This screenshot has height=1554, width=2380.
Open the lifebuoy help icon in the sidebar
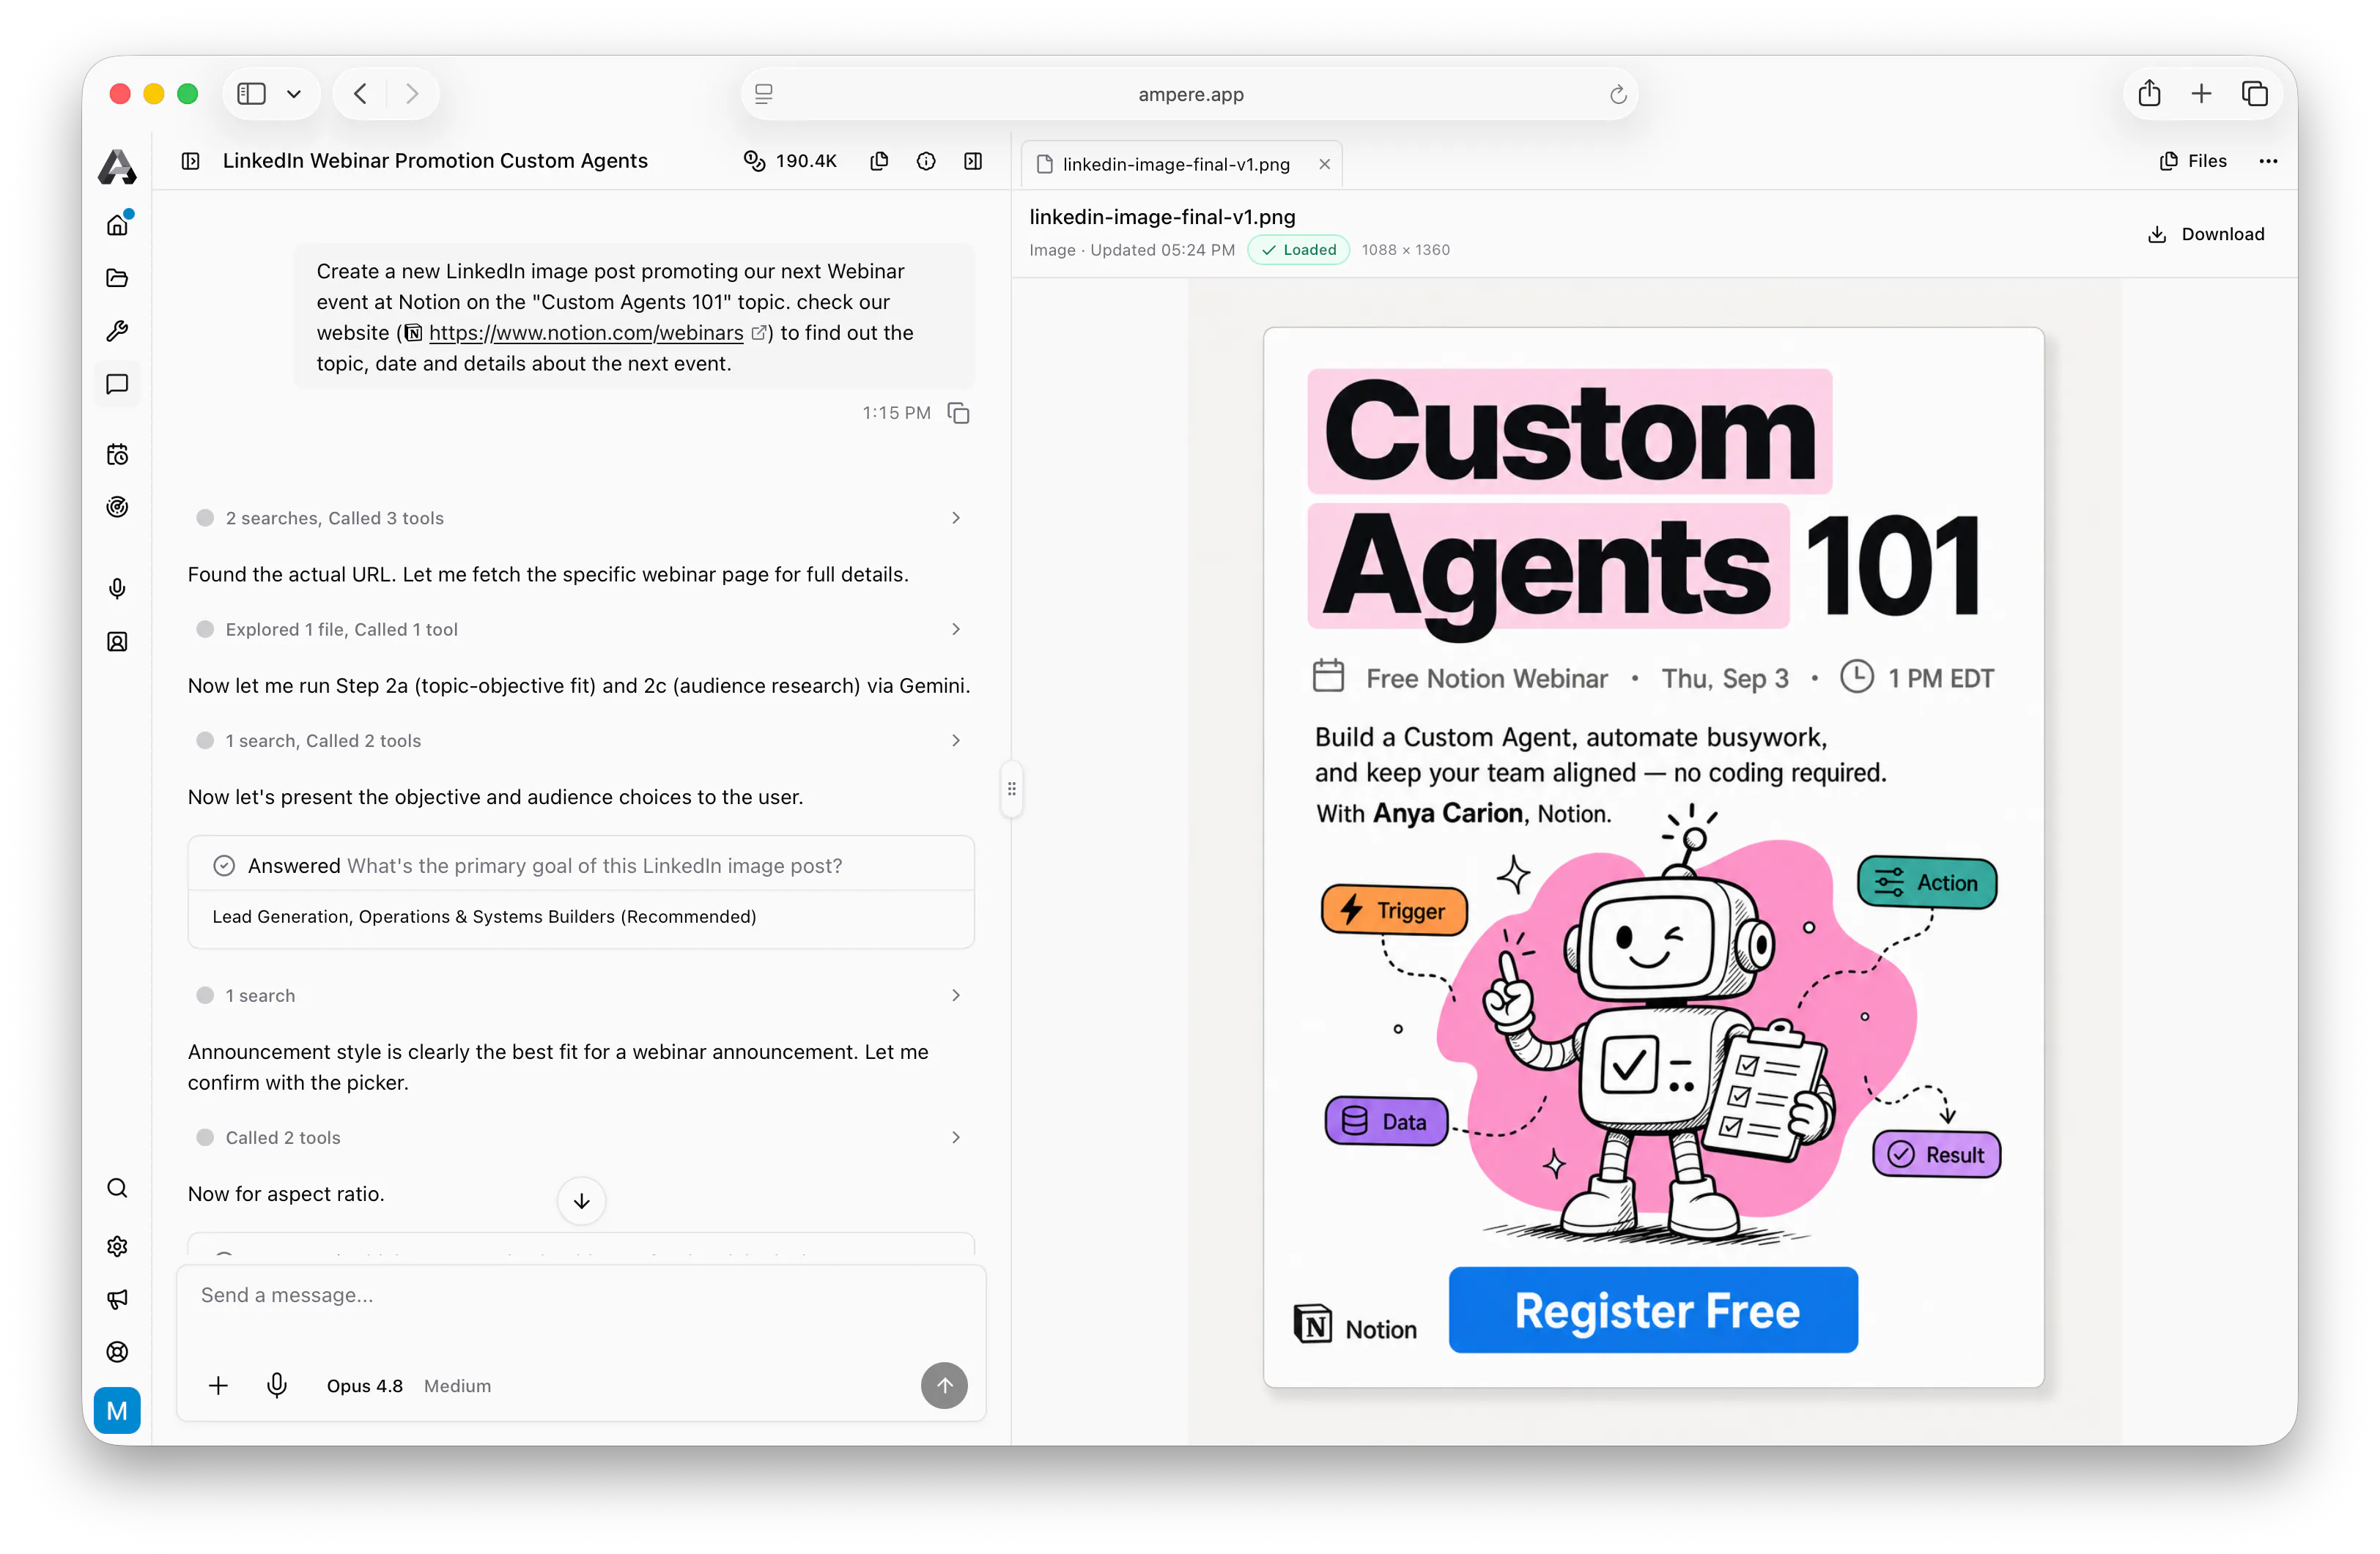(117, 1352)
